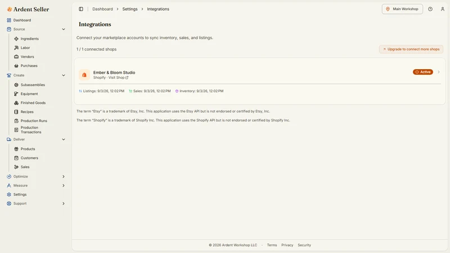Click the Dashboard breadcrumb link
Viewport: 450px width, 253px height.
[x=102, y=9]
